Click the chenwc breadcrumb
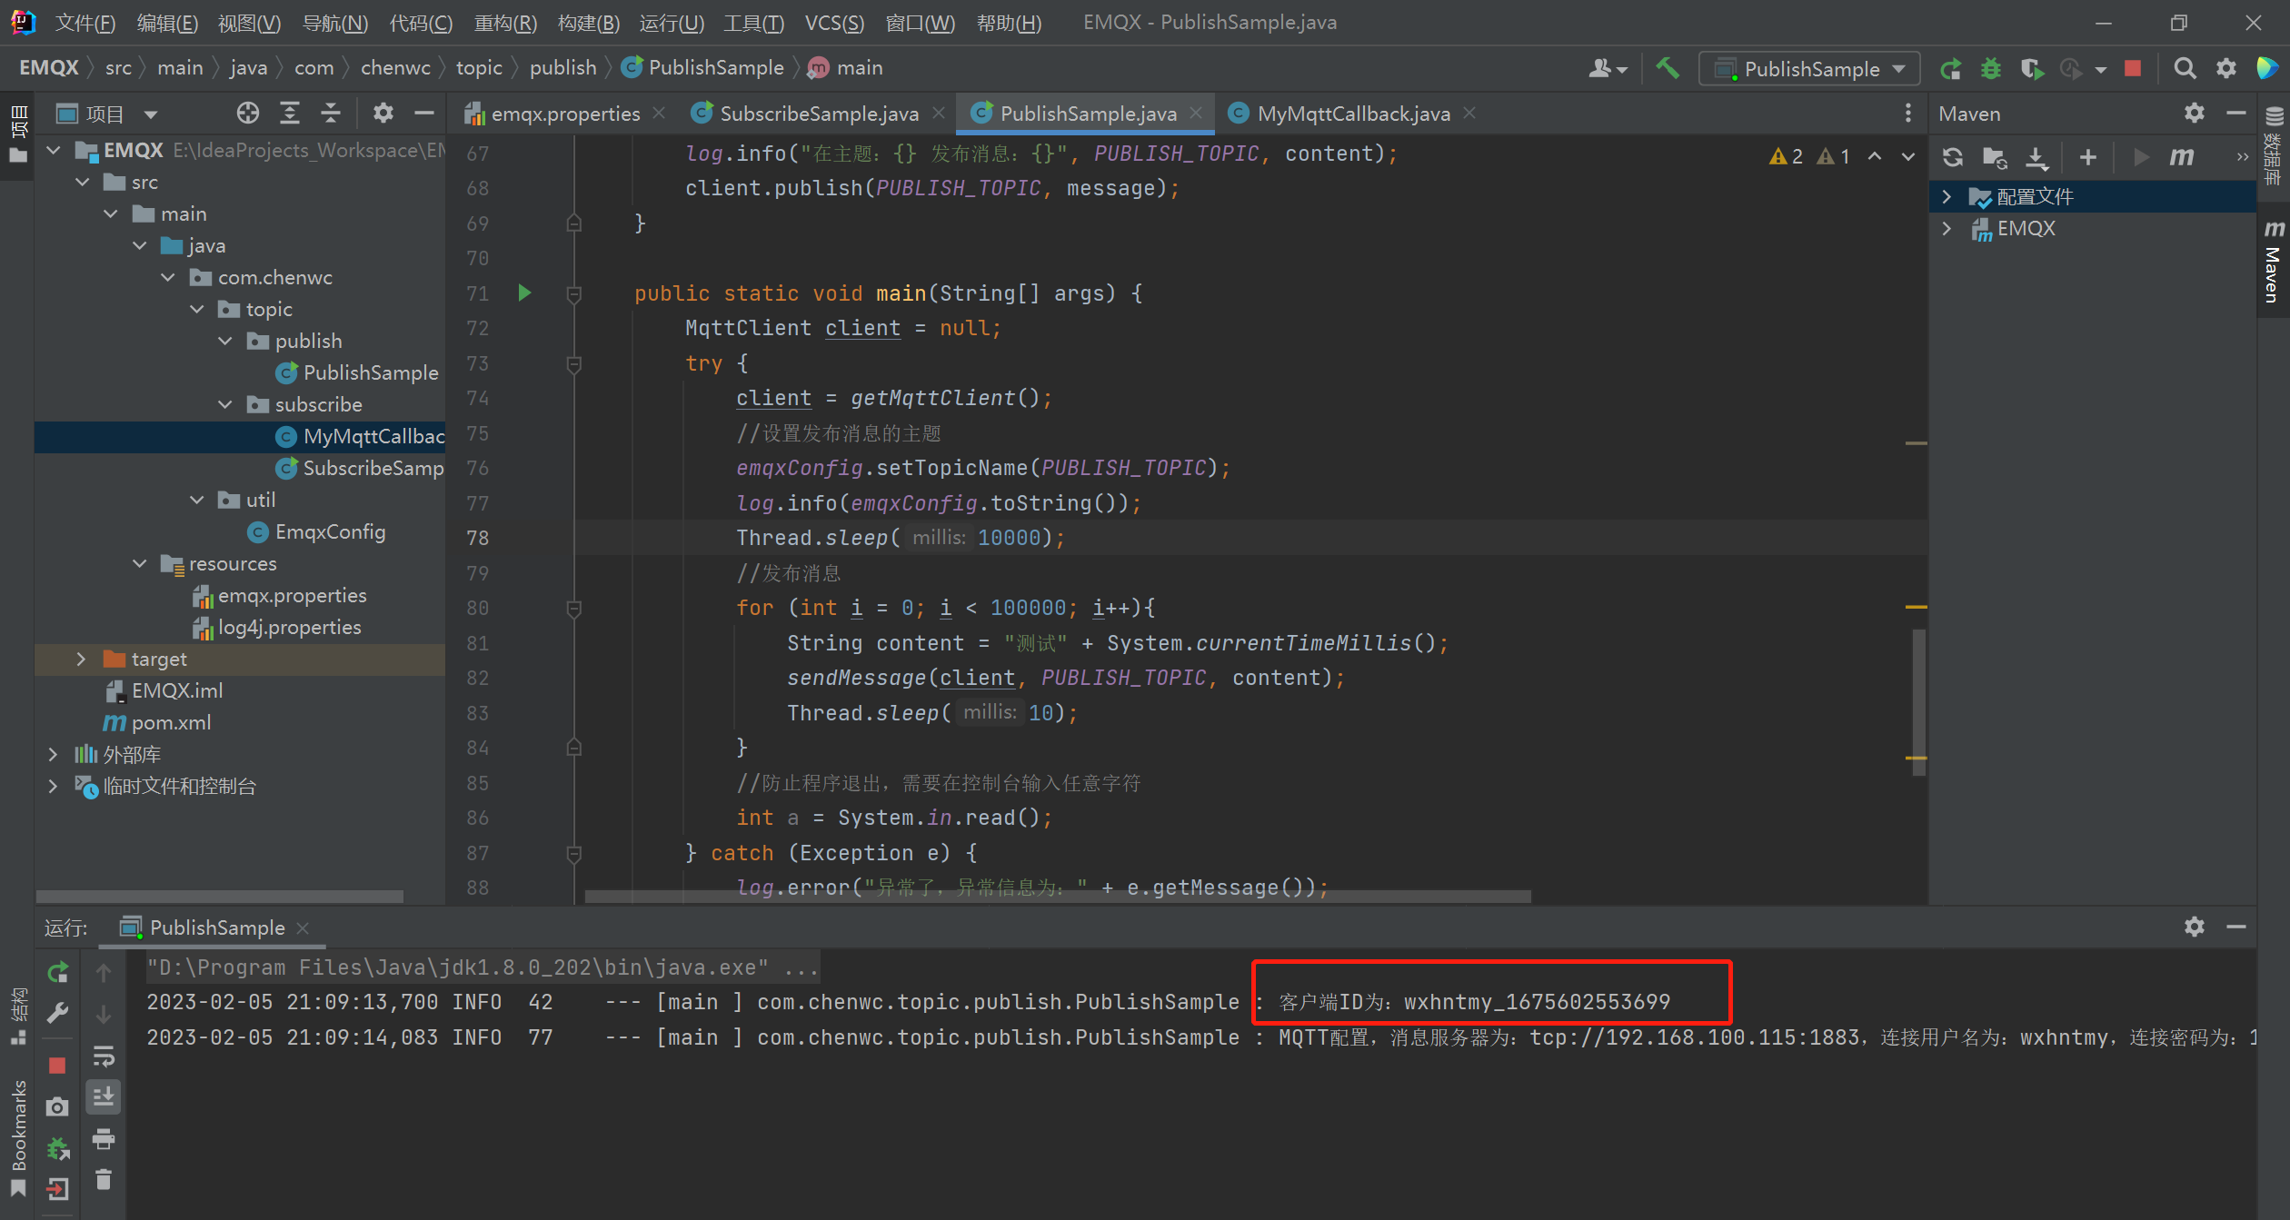 (x=395, y=67)
